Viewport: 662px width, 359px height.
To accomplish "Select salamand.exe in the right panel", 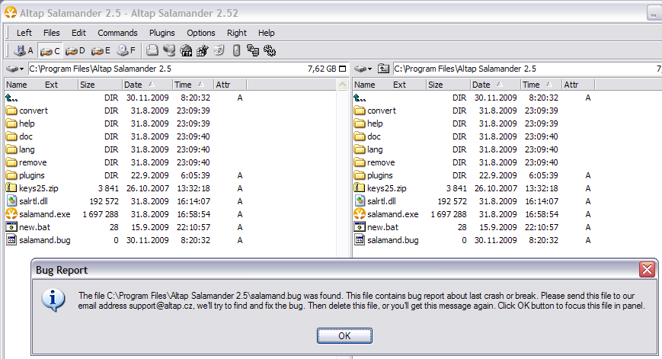I will click(x=386, y=214).
